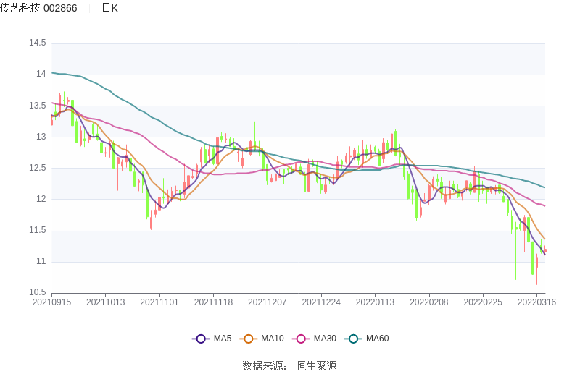This screenshot has height=374, width=580.
Task: Toggle the MA5 series via its label
Action: (222, 339)
